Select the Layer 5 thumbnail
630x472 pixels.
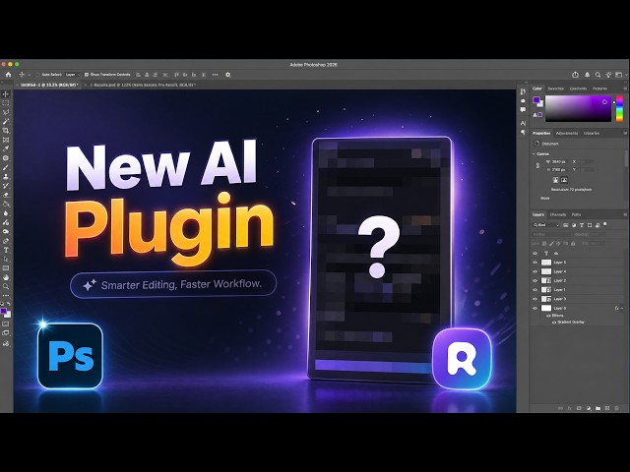546,263
